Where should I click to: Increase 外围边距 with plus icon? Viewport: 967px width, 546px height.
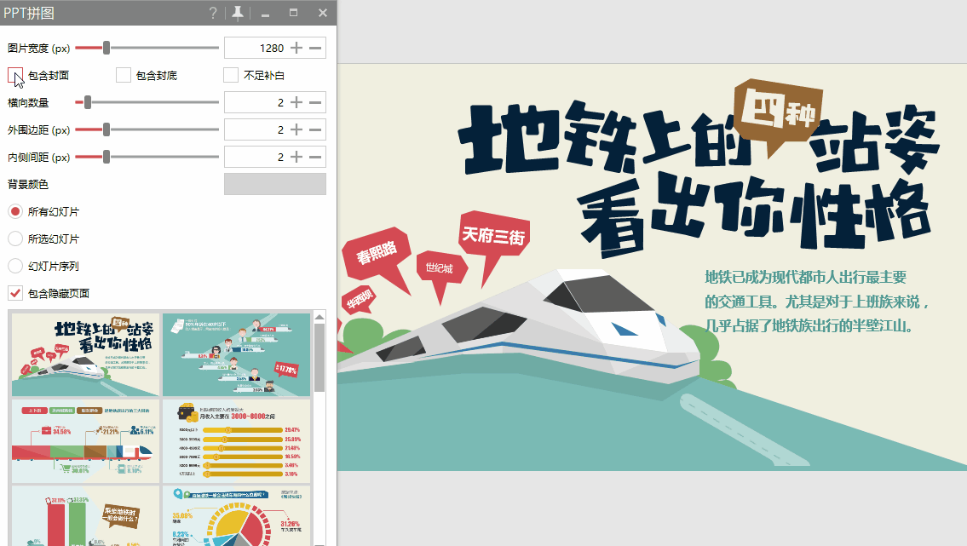coord(296,130)
